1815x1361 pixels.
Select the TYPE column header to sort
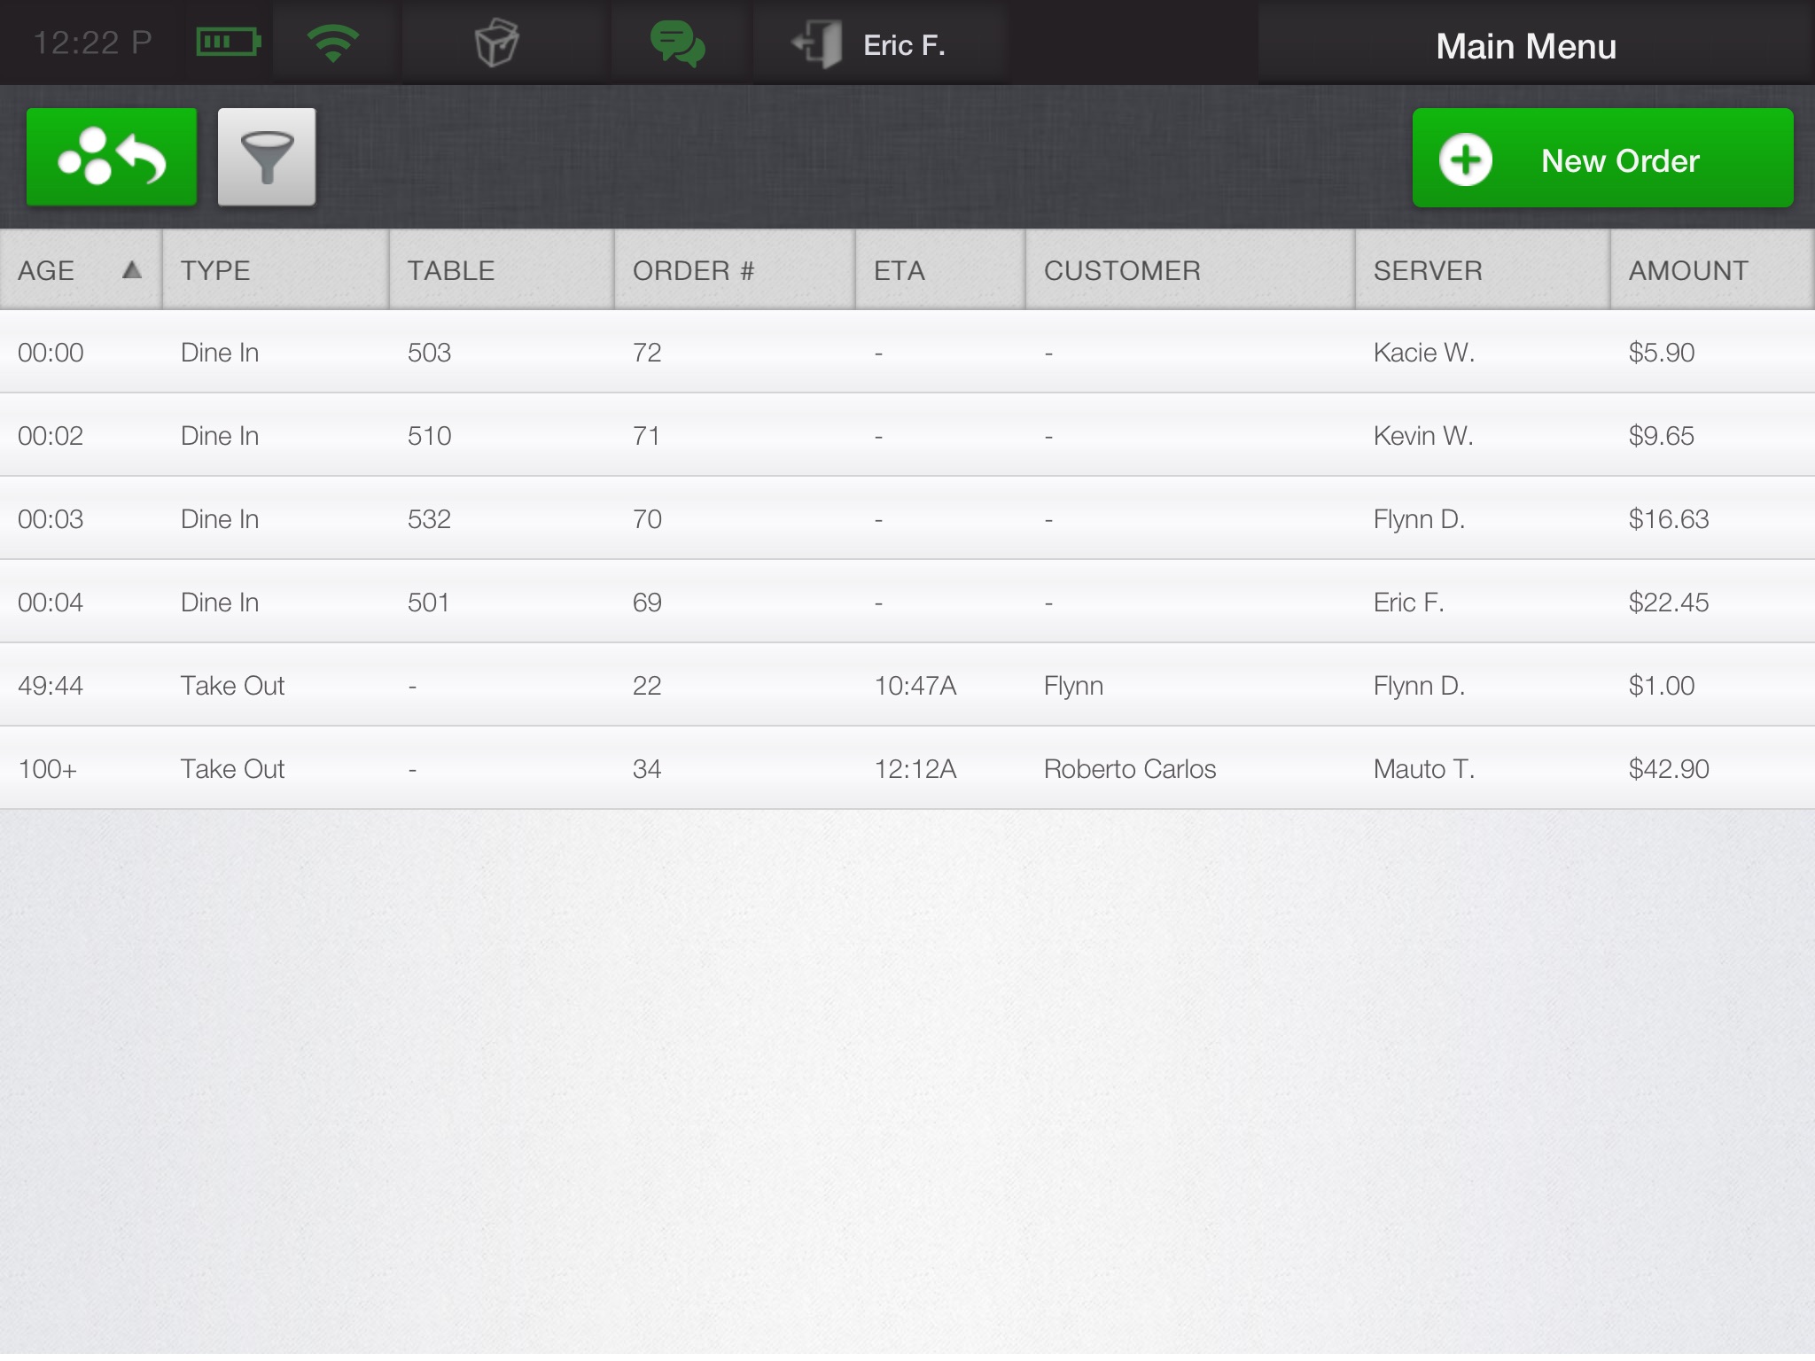(271, 268)
